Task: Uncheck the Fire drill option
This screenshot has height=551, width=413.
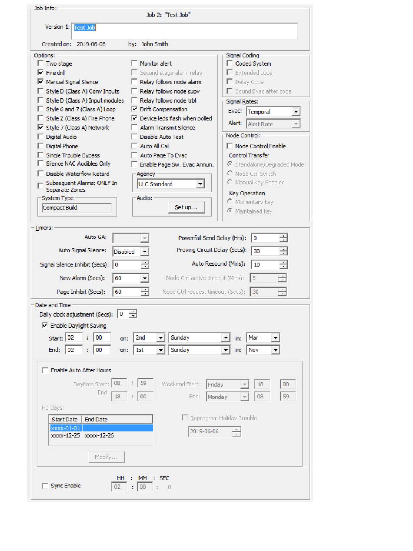Action: [41, 73]
